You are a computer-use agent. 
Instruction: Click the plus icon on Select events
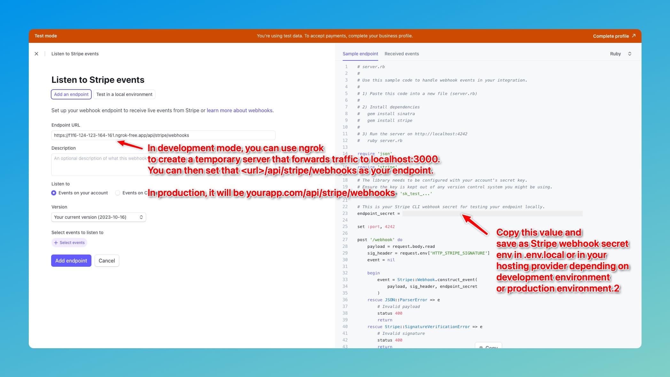coord(56,243)
